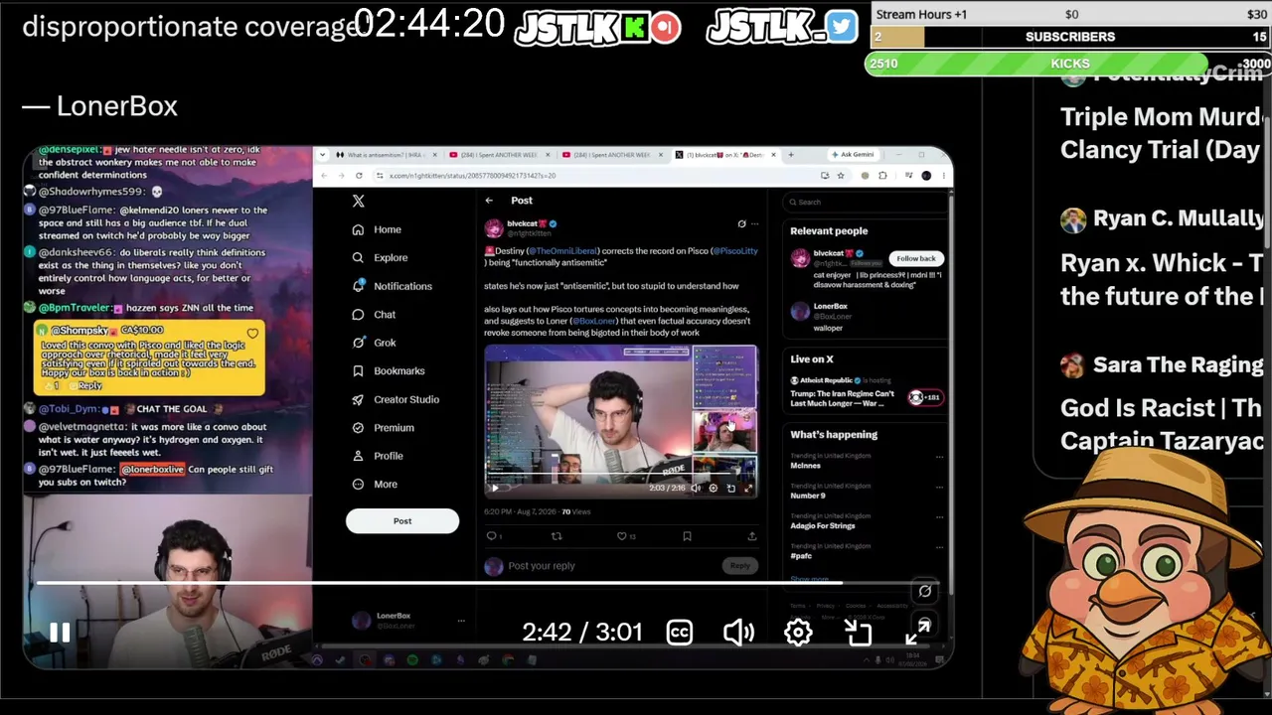Open the tab search chevron in browser
1272x715 pixels.
pos(320,155)
